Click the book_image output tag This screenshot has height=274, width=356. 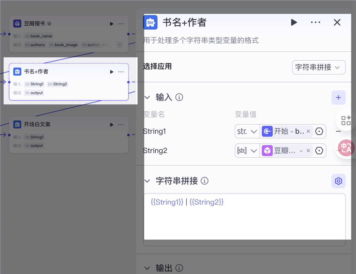[63, 45]
